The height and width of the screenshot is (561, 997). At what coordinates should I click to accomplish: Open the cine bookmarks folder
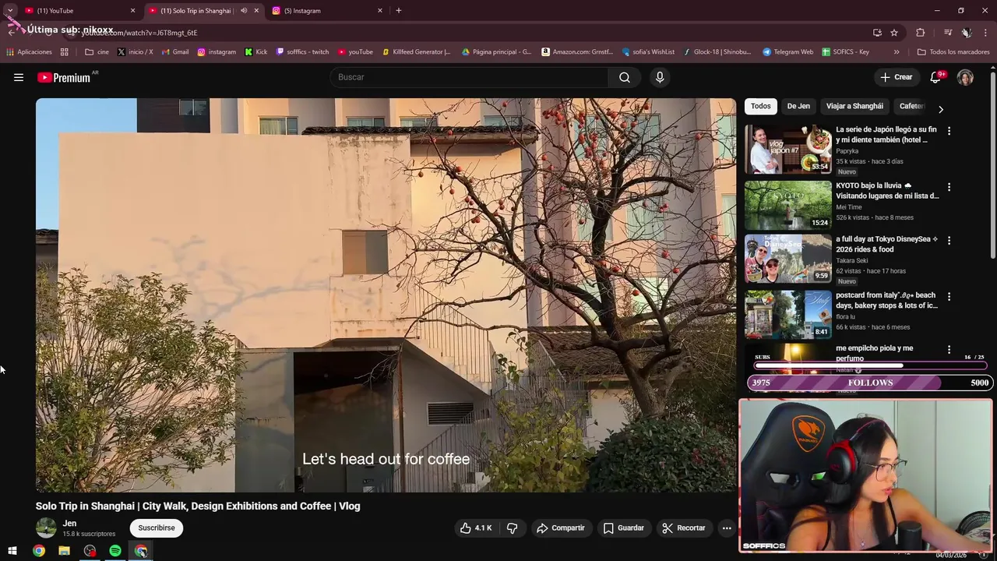tap(97, 52)
